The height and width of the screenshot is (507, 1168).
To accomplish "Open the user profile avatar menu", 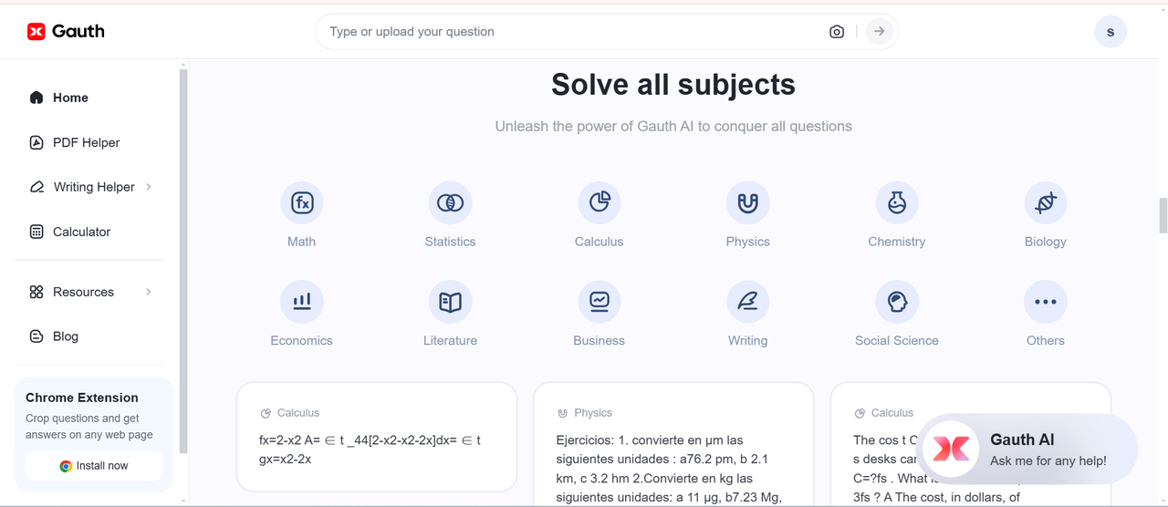I will point(1111,32).
